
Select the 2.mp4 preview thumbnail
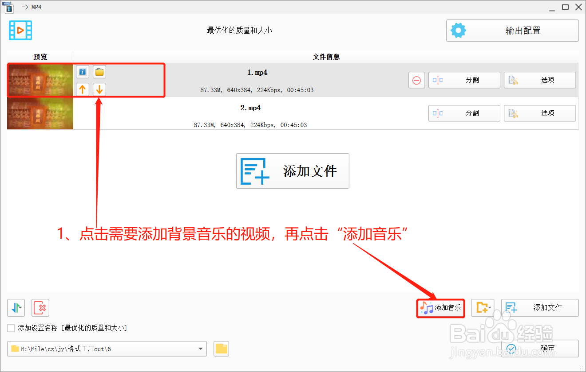[x=40, y=113]
